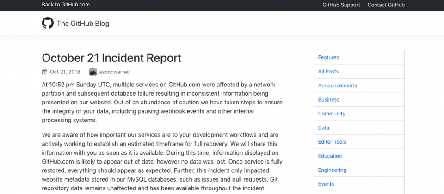Screen dimensions: 444x194
Task: Open GitHub Support page
Action: point(341,5)
